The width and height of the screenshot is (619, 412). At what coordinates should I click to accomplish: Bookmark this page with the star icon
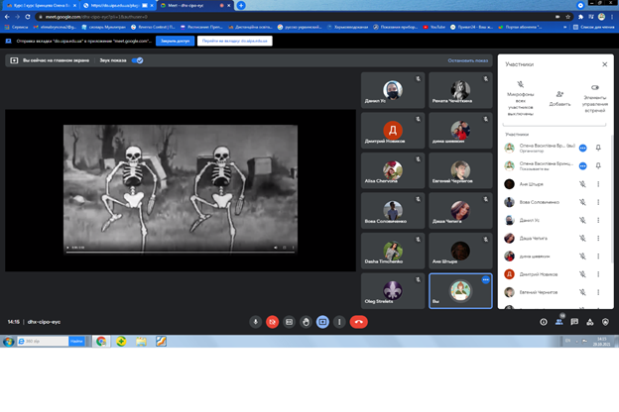(x=568, y=17)
